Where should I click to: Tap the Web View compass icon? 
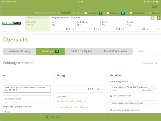pyautogui.click(x=47, y=117)
